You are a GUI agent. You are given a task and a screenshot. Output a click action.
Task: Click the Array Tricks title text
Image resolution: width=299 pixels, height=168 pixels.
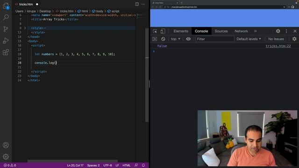pyautogui.click(x=54, y=19)
